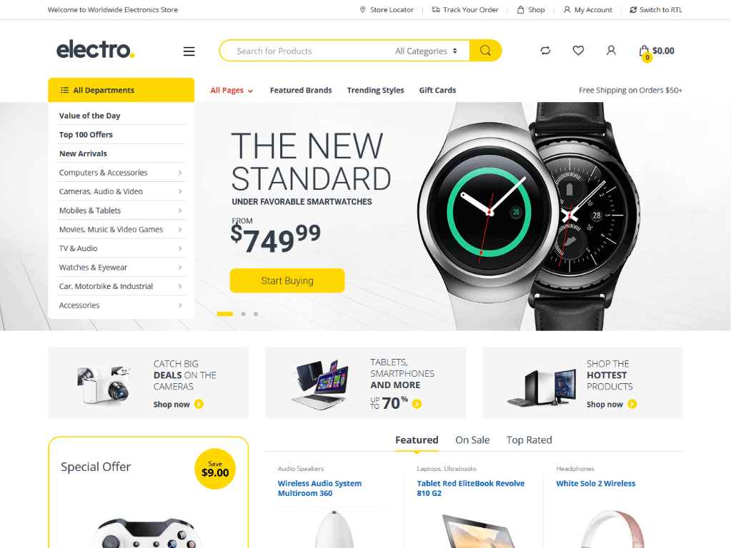Click the Start Buying button
The height and width of the screenshot is (548, 731).
[287, 280]
